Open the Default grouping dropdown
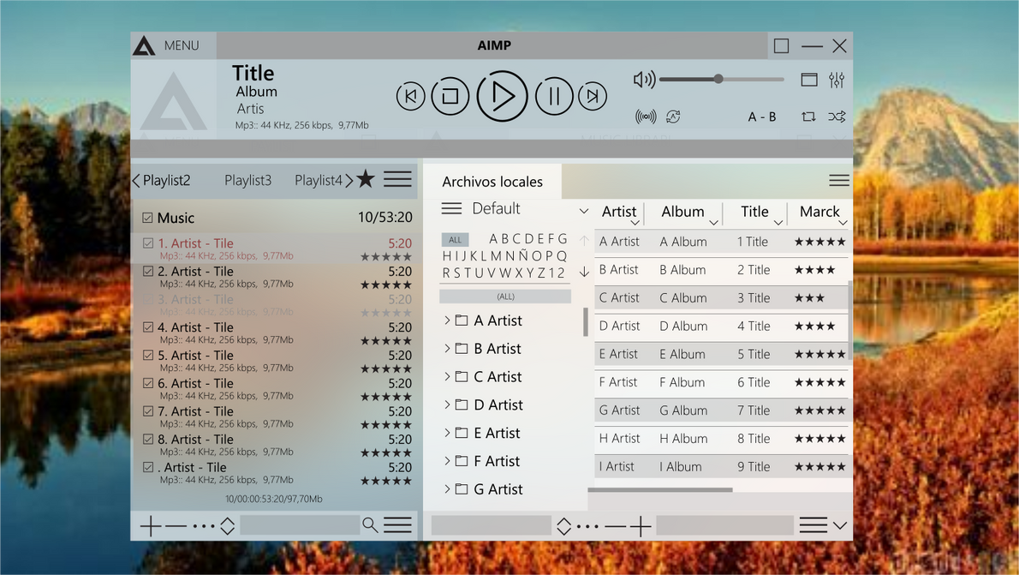Viewport: 1019px width, 575px height. tap(584, 211)
